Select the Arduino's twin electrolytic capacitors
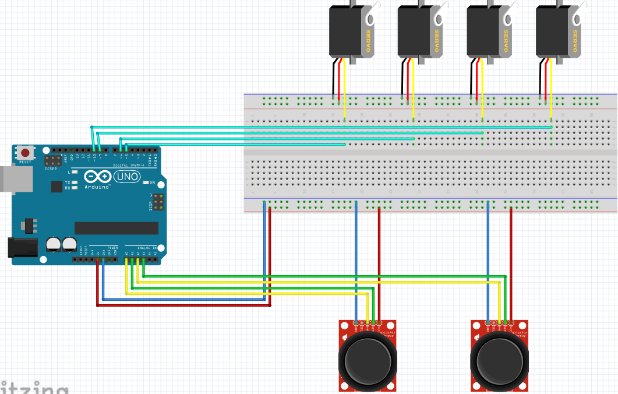The image size is (618, 394). click(62, 245)
